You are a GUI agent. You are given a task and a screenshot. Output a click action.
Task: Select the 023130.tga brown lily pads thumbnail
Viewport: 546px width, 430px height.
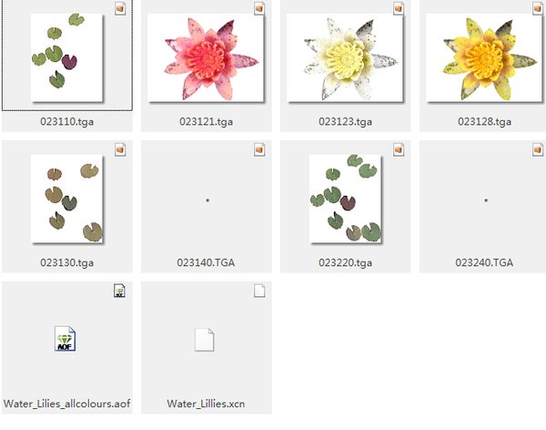point(66,199)
